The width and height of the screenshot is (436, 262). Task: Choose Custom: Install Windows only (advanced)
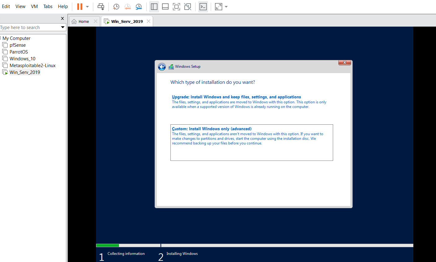[252, 143]
